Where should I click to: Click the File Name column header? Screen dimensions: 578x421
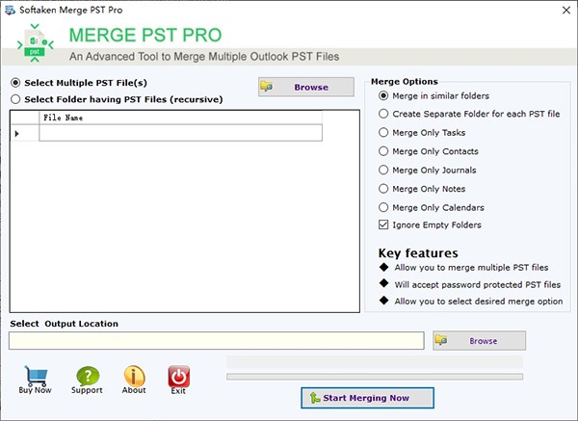(x=181, y=118)
